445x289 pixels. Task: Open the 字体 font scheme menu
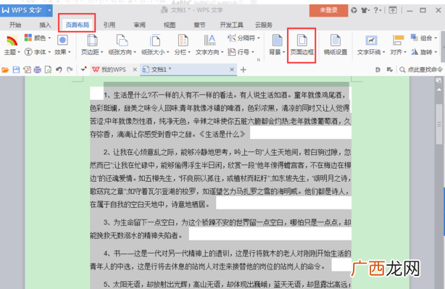click(x=38, y=52)
